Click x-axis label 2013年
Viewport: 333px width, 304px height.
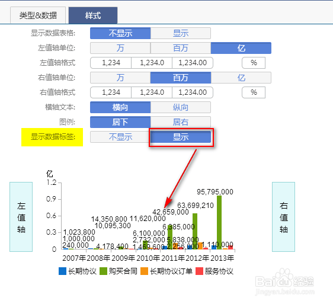point(222,258)
